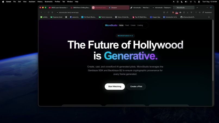Screen dimensions: 219x123
Task: Click the share link icon next to star
Action: tap(167, 12)
